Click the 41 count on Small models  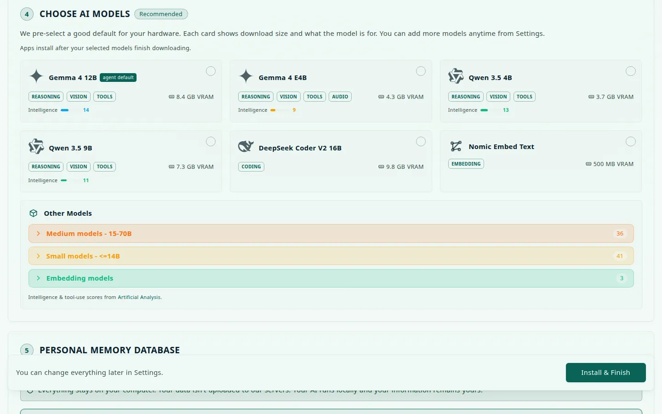(x=620, y=256)
